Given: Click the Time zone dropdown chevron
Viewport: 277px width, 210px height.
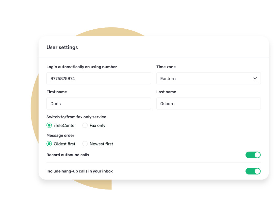Looking at the screenshot, I should [x=255, y=78].
